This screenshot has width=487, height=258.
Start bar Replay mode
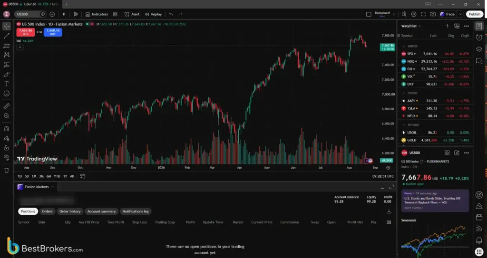pos(154,14)
